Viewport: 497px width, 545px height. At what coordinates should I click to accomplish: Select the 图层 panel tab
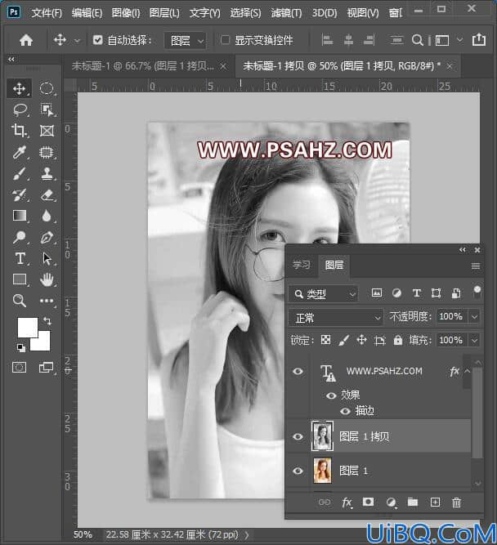334,265
